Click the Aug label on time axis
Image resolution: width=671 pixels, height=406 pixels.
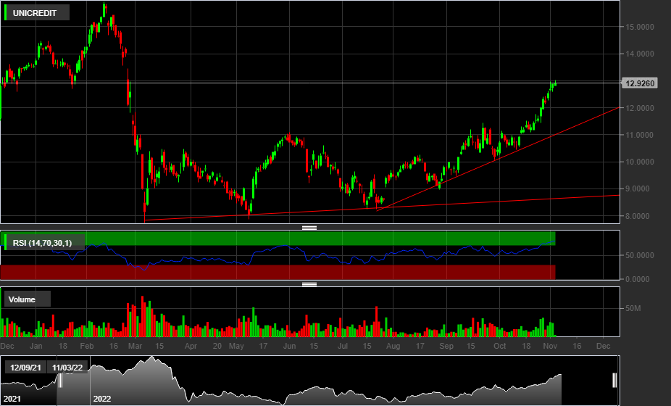[393, 346]
